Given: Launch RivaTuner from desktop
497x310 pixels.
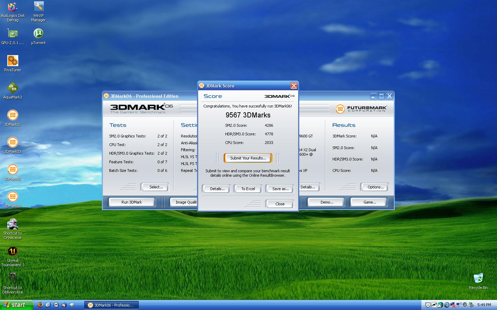Looking at the screenshot, I should [x=13, y=64].
